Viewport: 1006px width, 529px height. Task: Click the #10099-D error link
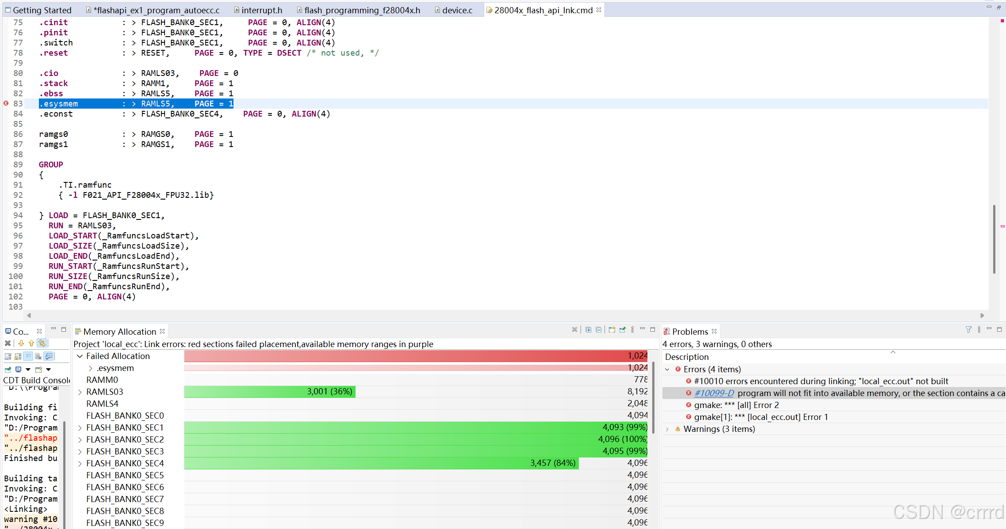click(713, 393)
